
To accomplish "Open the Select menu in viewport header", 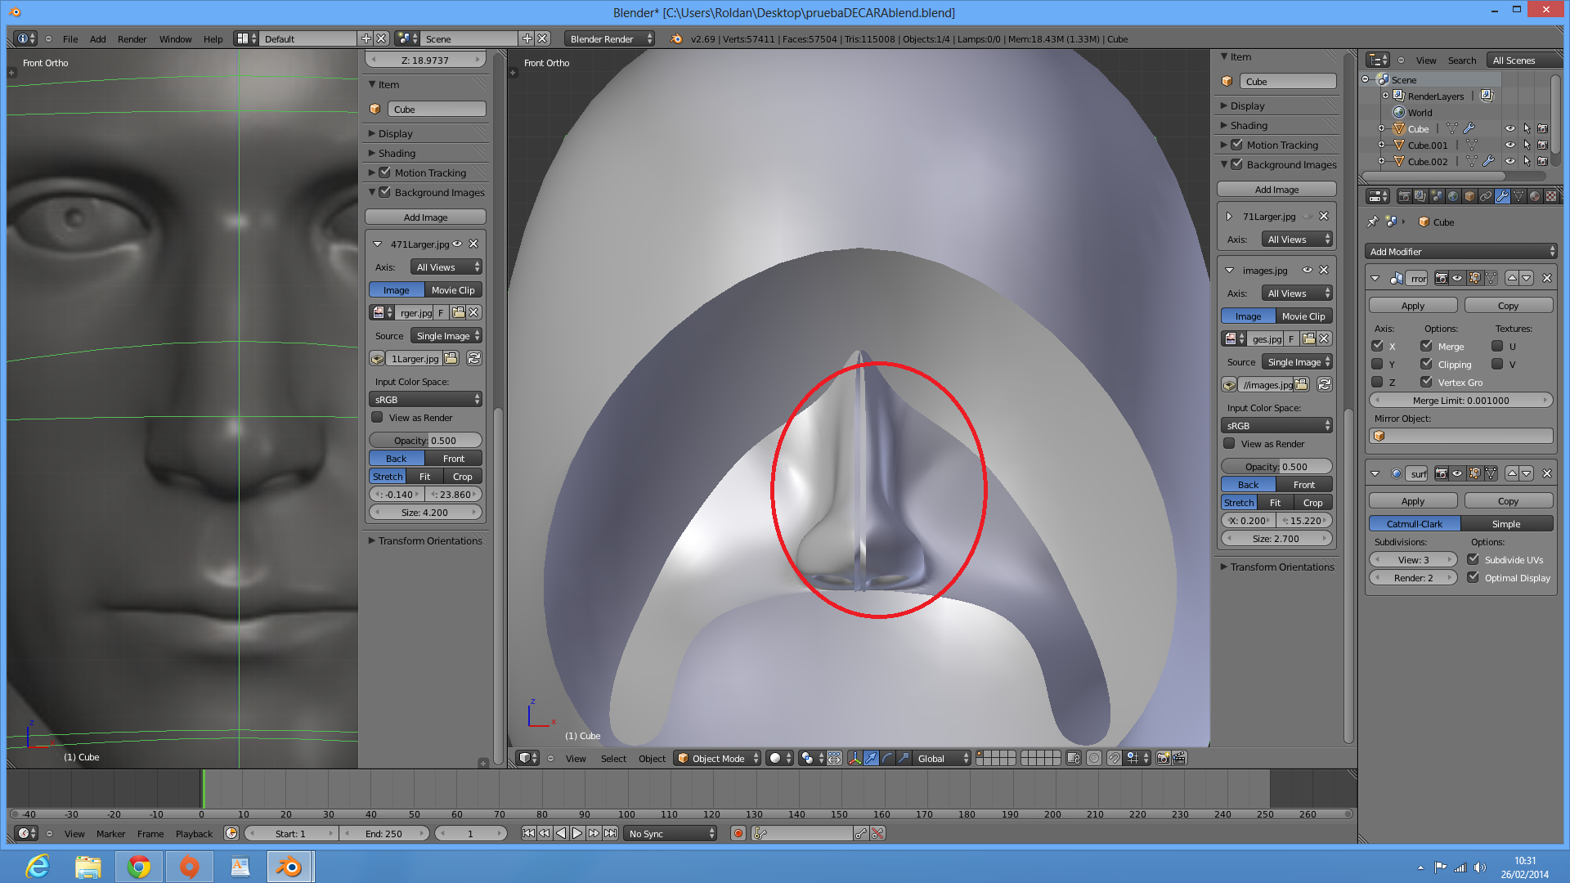I will pos(613,758).
